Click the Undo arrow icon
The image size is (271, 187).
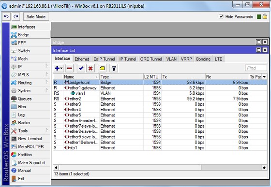[6, 16]
